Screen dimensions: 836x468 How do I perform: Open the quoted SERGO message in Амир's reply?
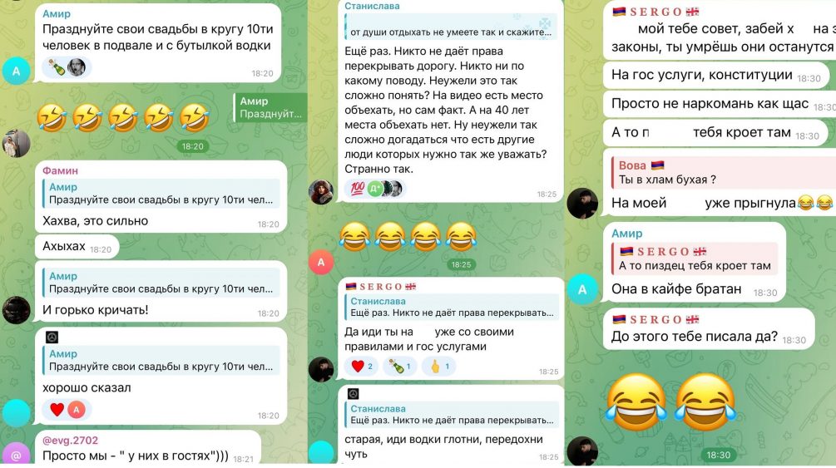point(695,259)
